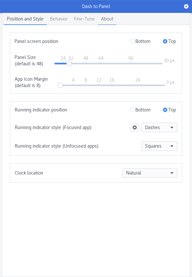Switch to the Position and Style tab
Image resolution: width=192 pixels, height=277 pixels.
coord(25,19)
